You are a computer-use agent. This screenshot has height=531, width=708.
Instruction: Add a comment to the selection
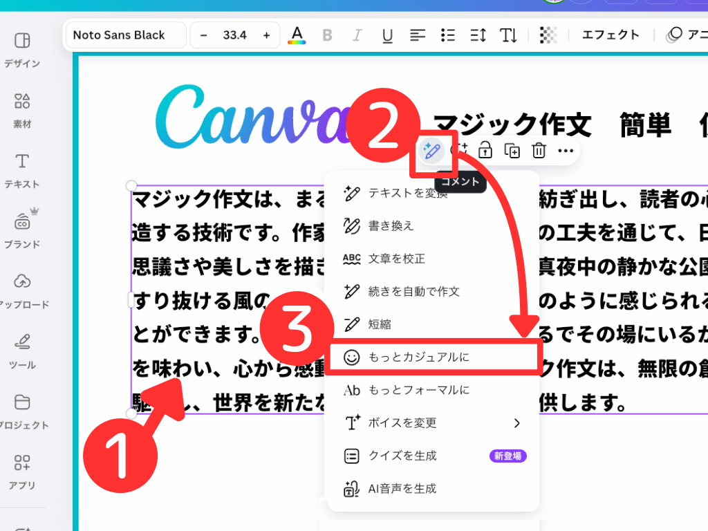(458, 150)
